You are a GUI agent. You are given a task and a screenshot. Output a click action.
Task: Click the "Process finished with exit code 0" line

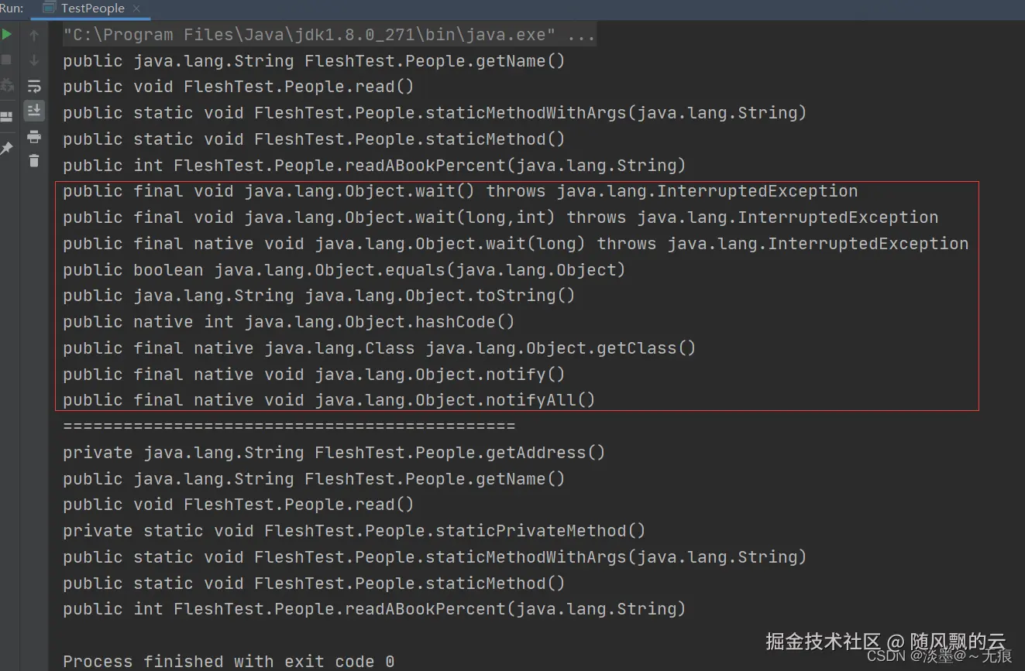(229, 662)
